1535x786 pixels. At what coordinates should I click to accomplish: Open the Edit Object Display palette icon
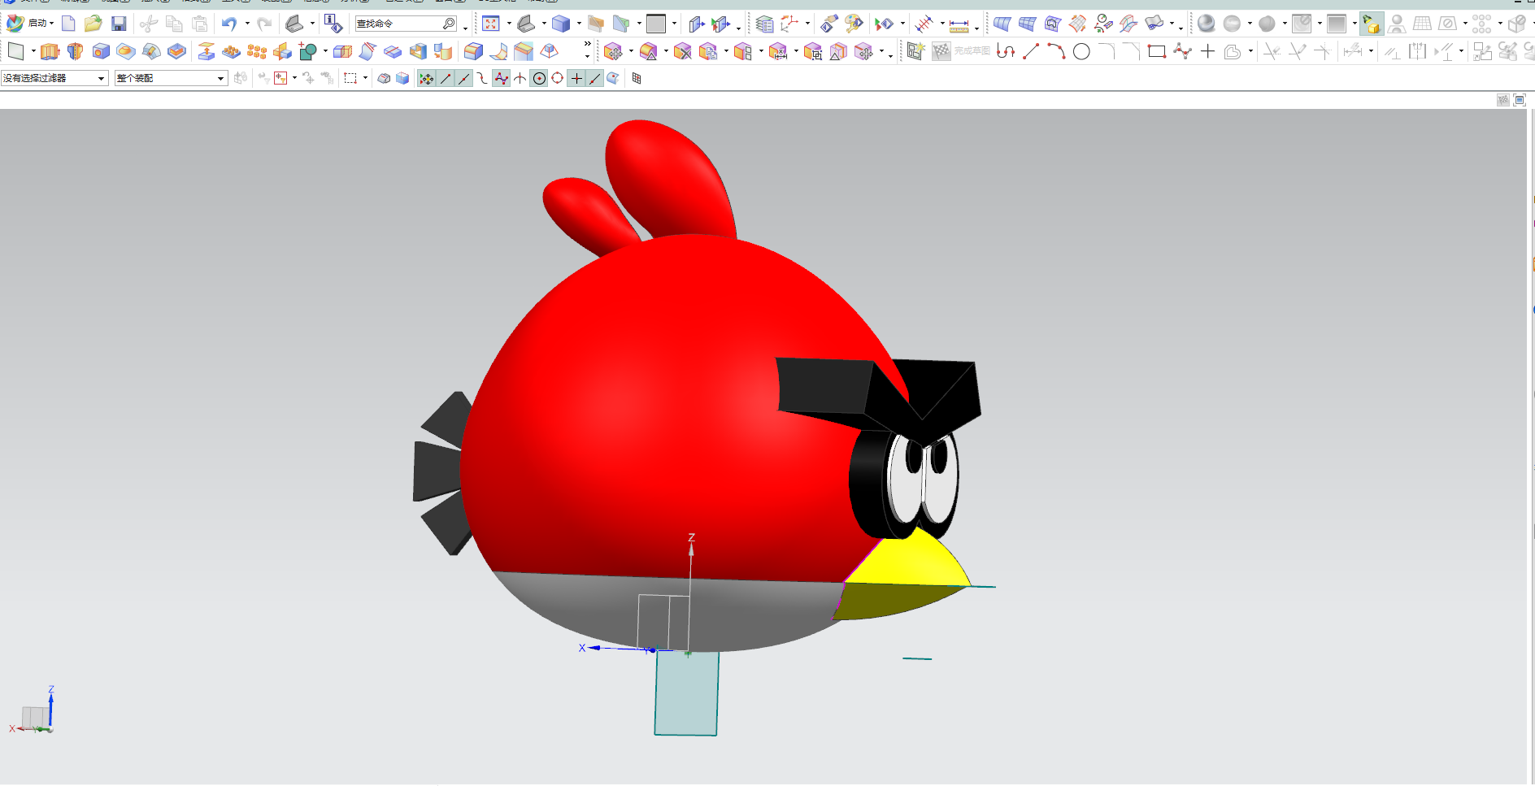click(x=854, y=24)
